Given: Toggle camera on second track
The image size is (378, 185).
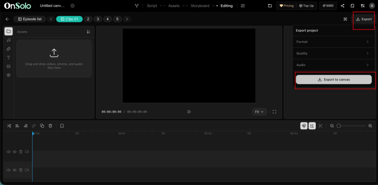Looking at the screenshot, I should (x=27, y=170).
